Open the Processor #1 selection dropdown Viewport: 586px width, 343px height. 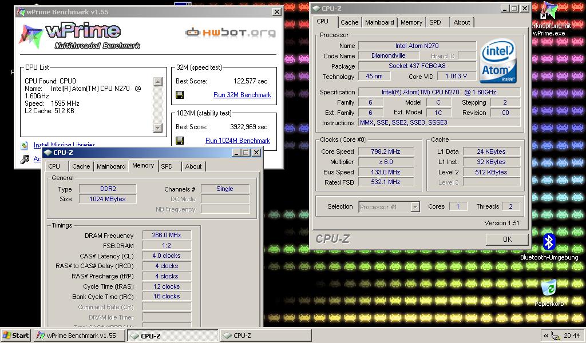tap(415, 207)
